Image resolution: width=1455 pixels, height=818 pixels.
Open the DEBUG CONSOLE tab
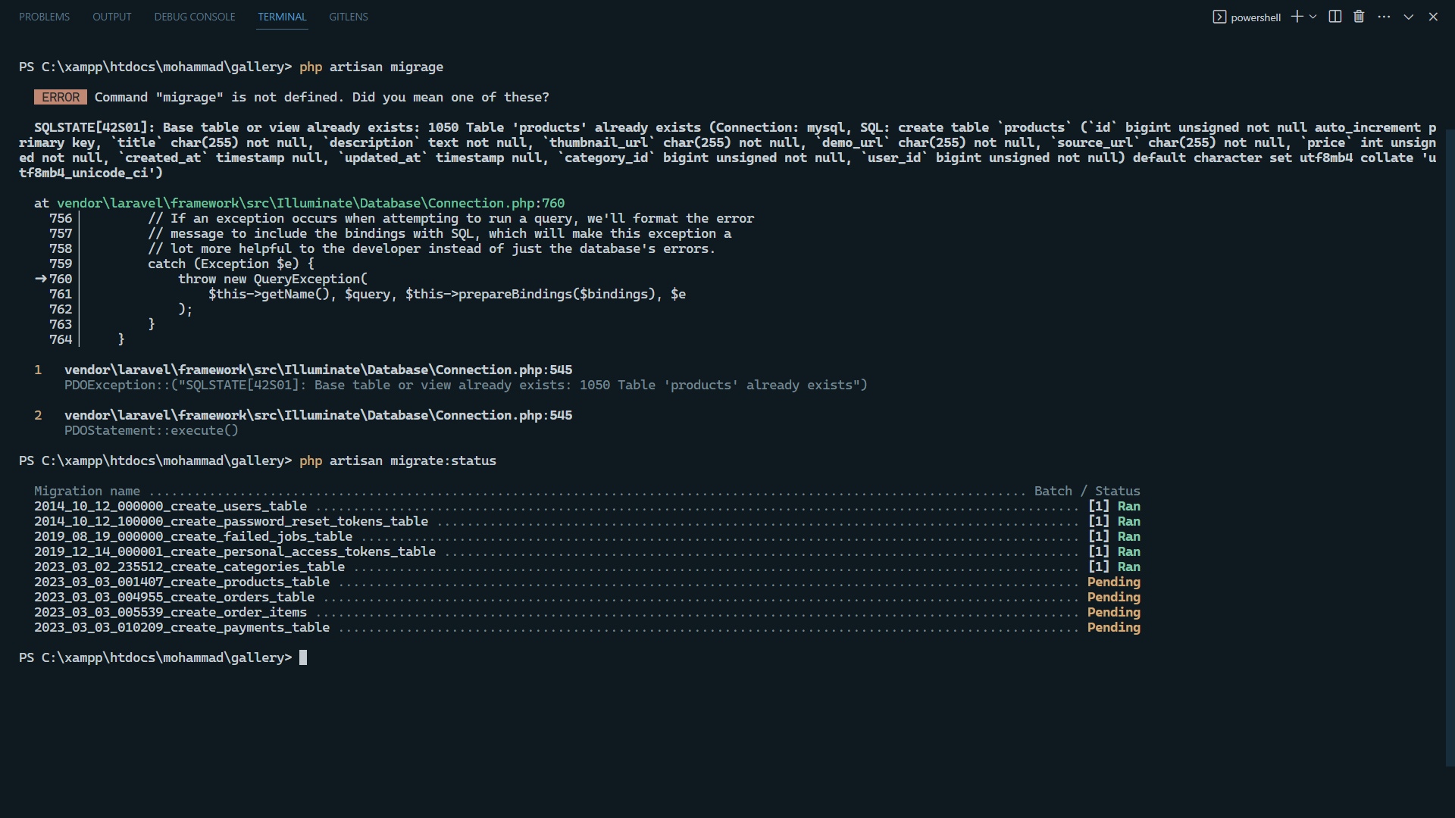195,17
